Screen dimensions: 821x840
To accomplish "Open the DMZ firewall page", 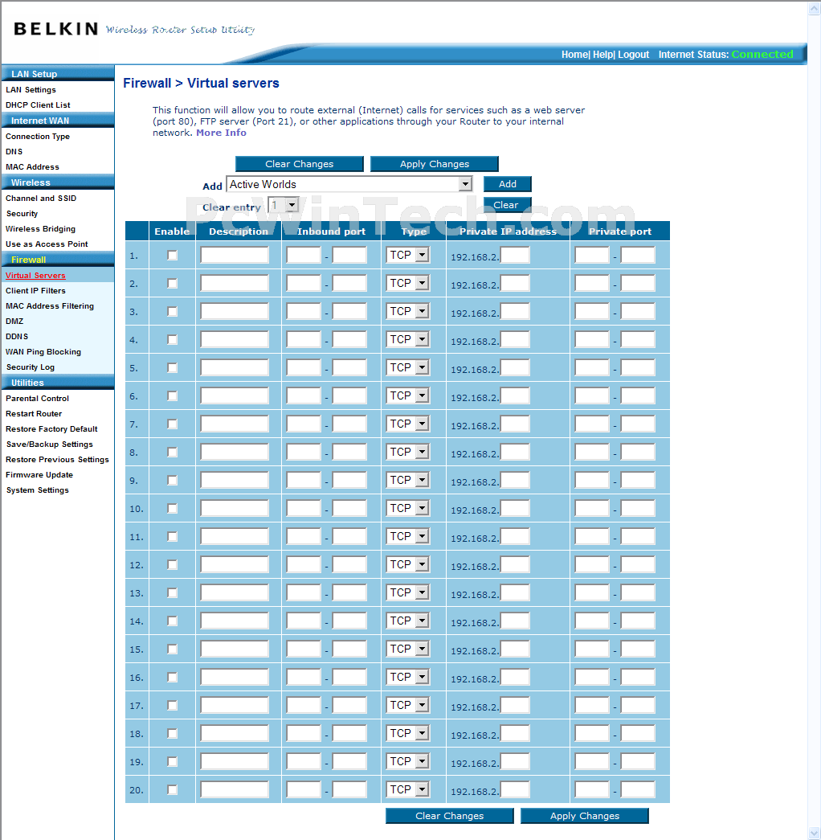I will pos(14,322).
